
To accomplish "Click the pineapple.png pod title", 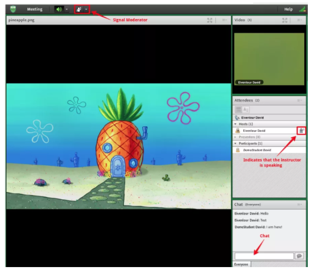I will coord(21,20).
